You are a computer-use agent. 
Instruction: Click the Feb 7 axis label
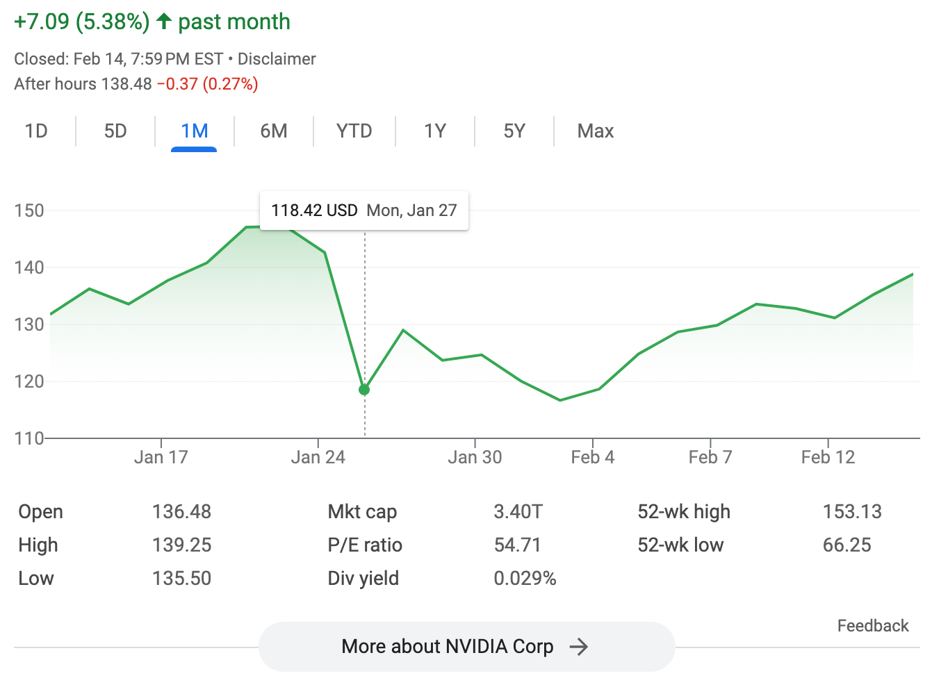710,457
